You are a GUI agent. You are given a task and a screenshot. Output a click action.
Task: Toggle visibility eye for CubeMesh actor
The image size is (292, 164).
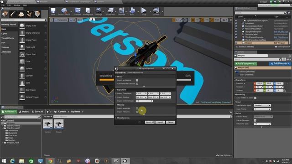coord(236,23)
